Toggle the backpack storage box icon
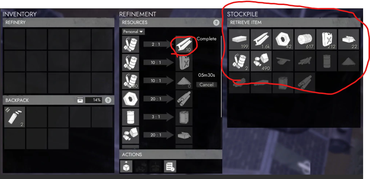This screenshot has width=370, height=179. click(x=80, y=101)
